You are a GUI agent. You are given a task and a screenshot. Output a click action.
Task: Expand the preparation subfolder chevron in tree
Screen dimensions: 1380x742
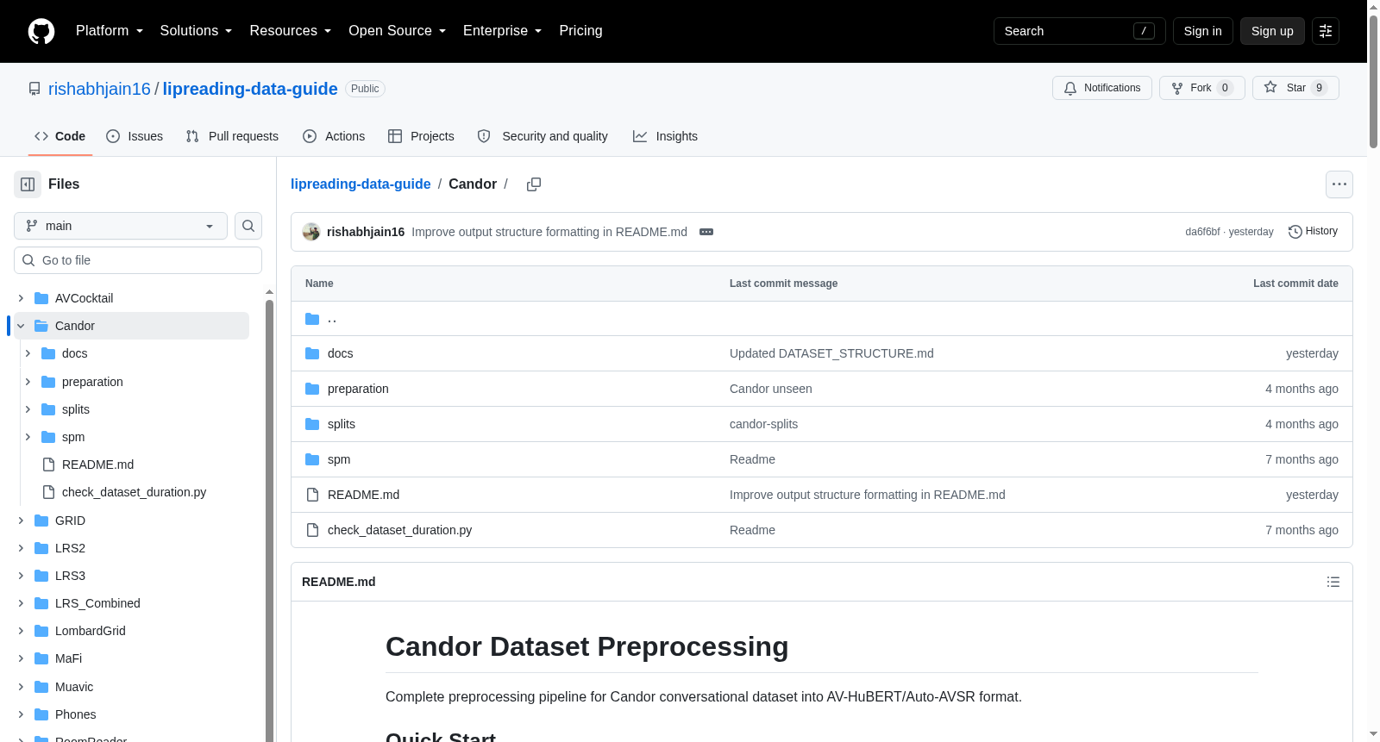click(28, 382)
